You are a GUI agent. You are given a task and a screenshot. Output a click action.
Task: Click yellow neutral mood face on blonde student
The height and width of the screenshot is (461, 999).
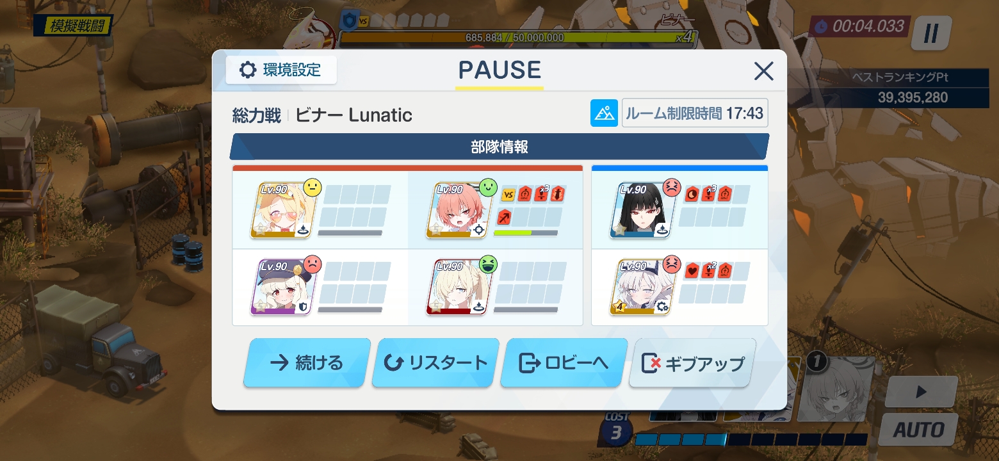[313, 187]
